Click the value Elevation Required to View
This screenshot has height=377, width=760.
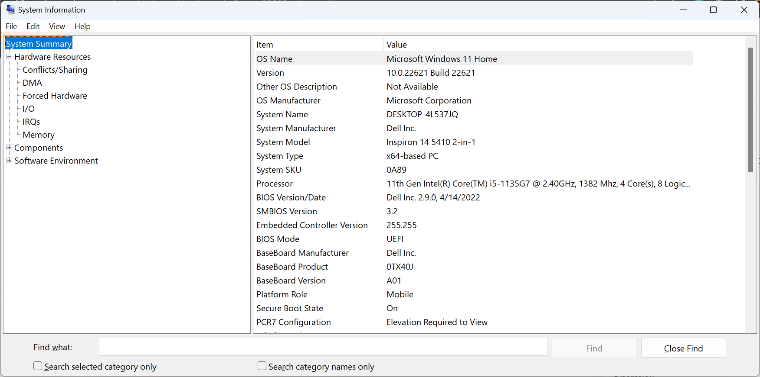(x=437, y=322)
